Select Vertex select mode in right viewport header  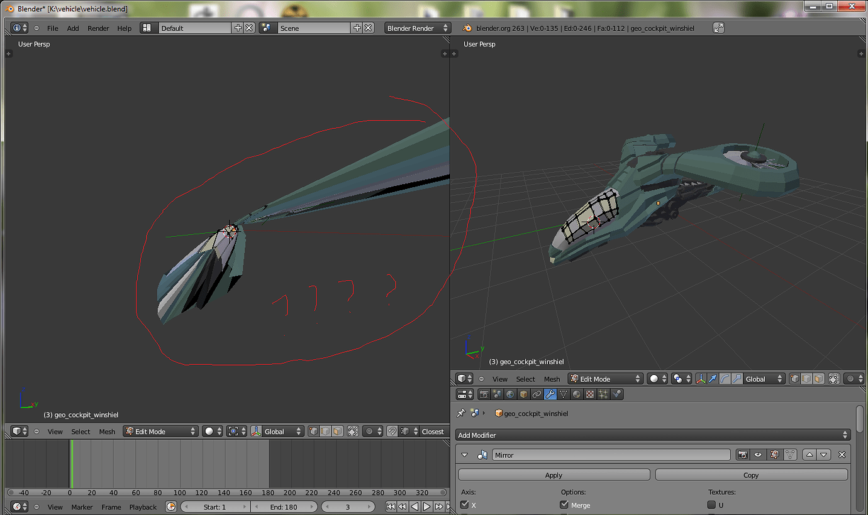tap(794, 379)
